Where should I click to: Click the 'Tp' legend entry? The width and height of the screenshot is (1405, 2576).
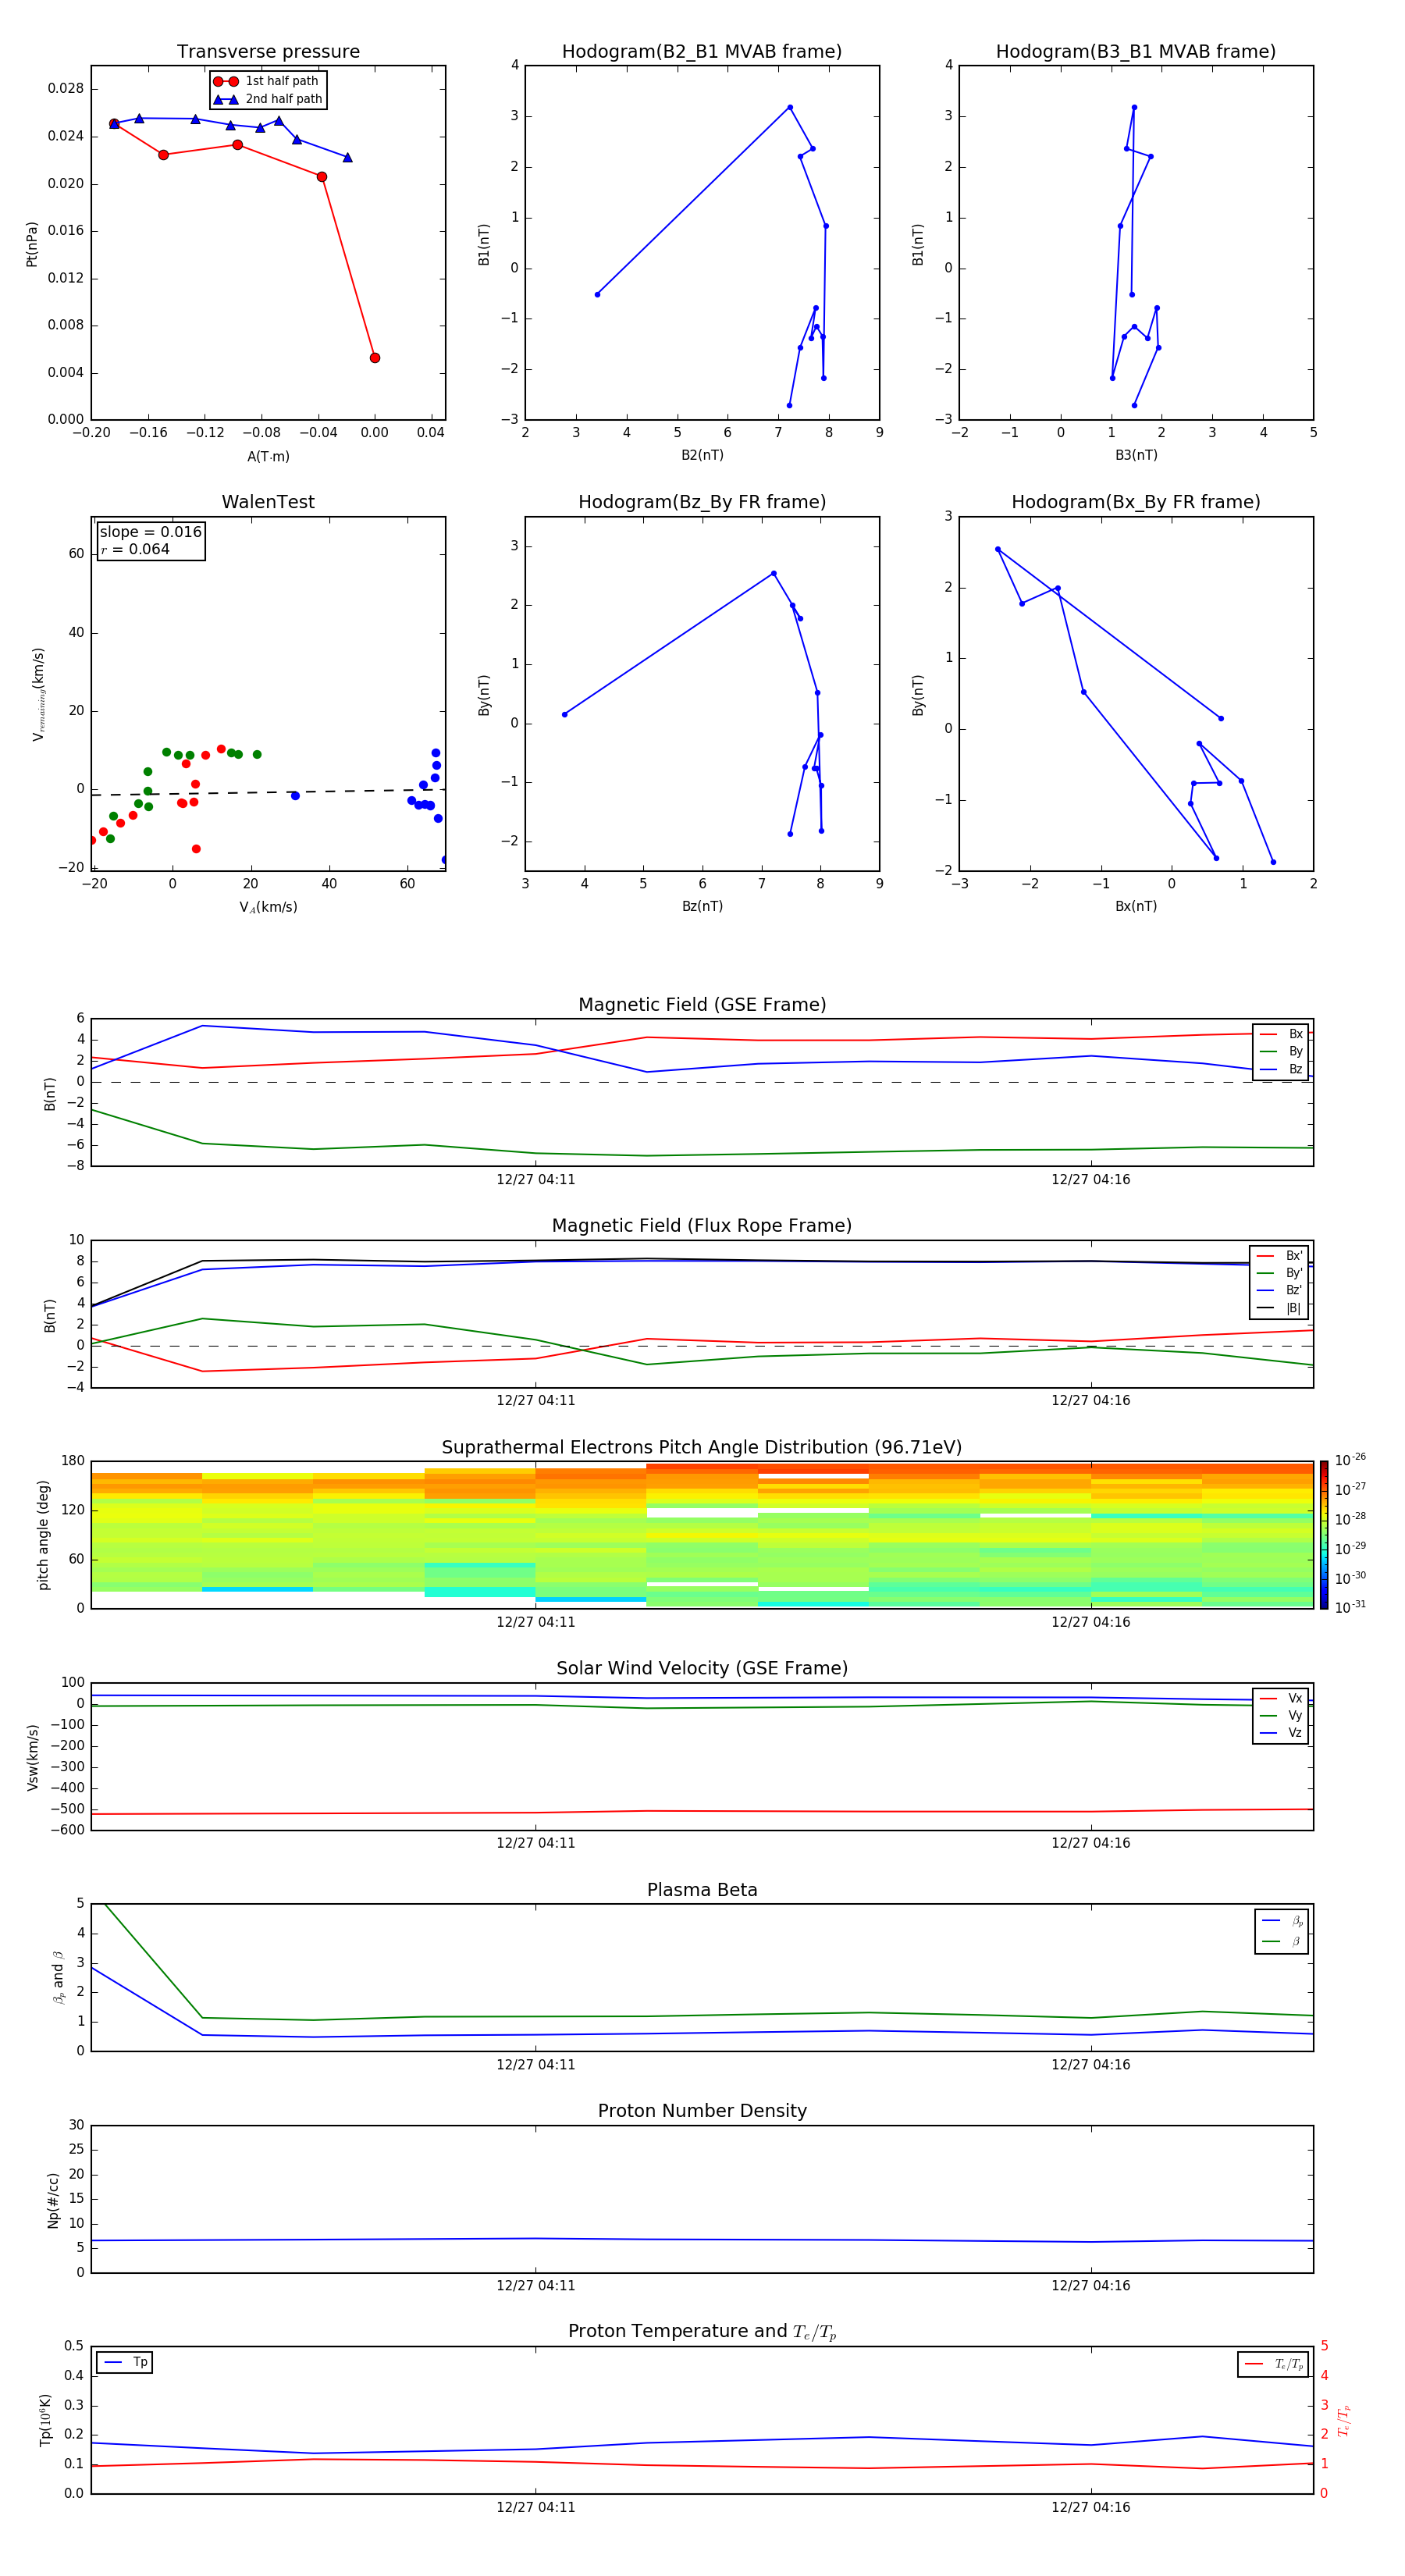125,2362
